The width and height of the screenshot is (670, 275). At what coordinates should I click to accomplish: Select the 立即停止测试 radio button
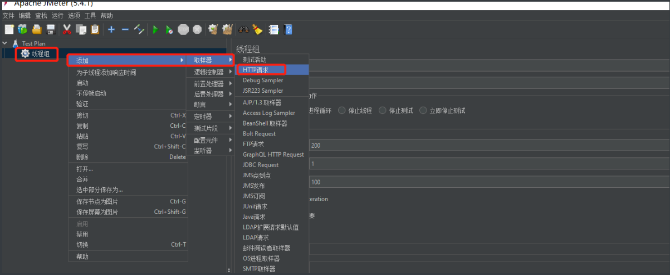coord(423,111)
